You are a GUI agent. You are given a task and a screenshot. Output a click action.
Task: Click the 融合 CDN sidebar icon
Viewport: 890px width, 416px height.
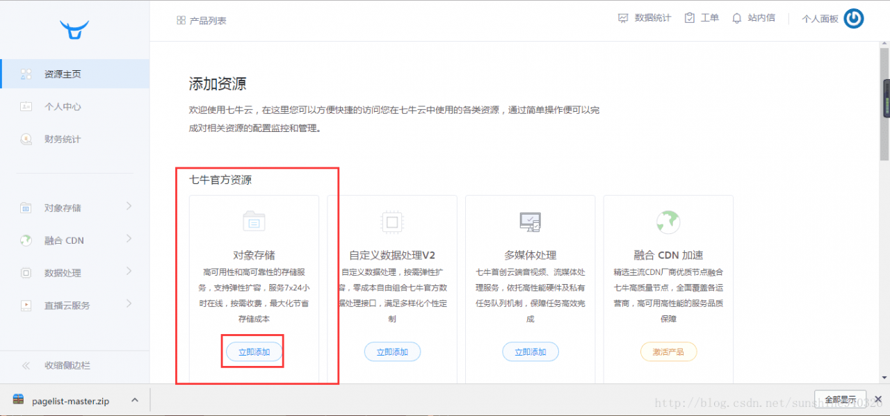tap(26, 240)
